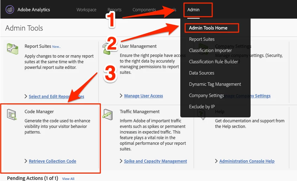297x181 pixels.
Task: Click View All pending actions link
Action: tap(68, 179)
